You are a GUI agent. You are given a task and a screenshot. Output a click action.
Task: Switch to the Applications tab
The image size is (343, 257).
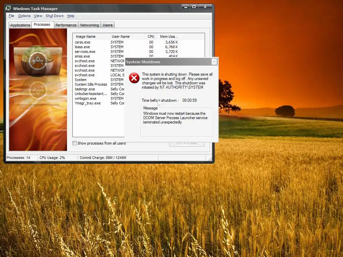20,25
